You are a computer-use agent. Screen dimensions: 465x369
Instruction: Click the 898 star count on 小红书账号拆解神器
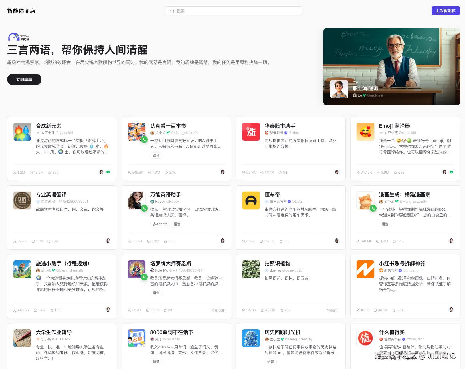(399, 310)
